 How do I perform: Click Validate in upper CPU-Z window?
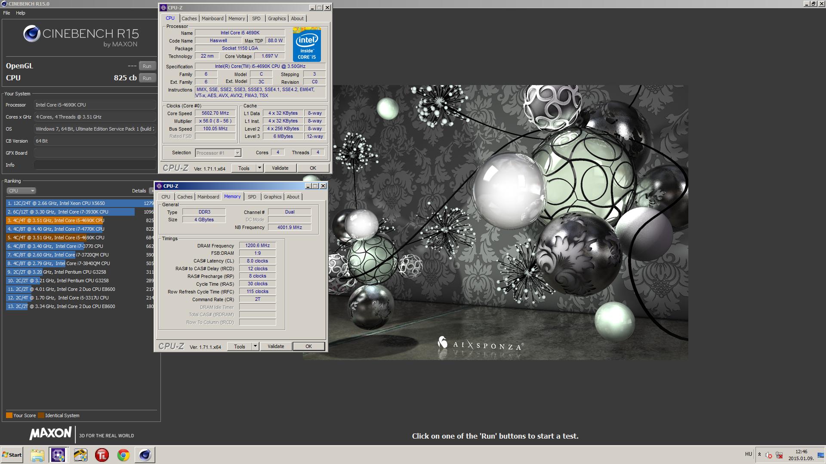tap(280, 168)
